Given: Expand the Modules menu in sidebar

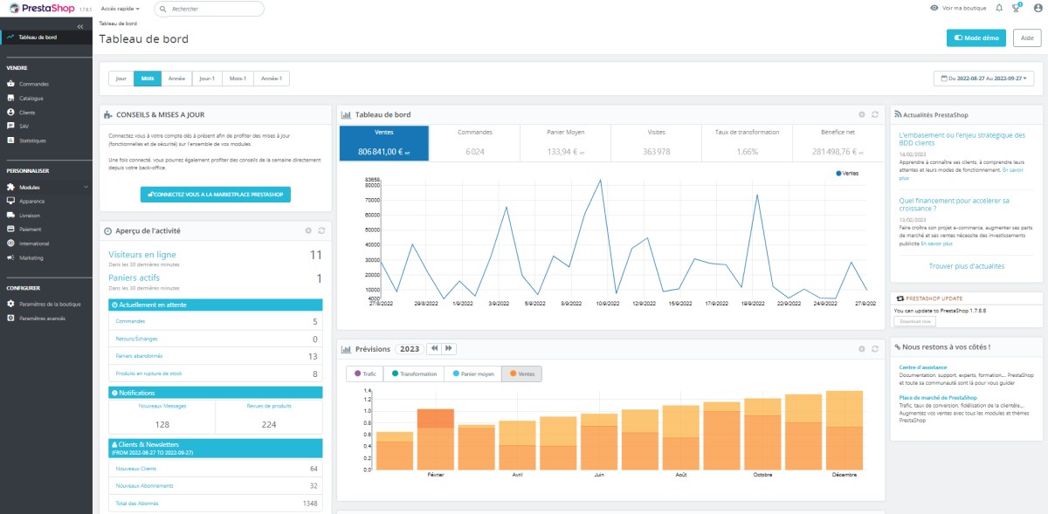Looking at the screenshot, I should tap(46, 187).
